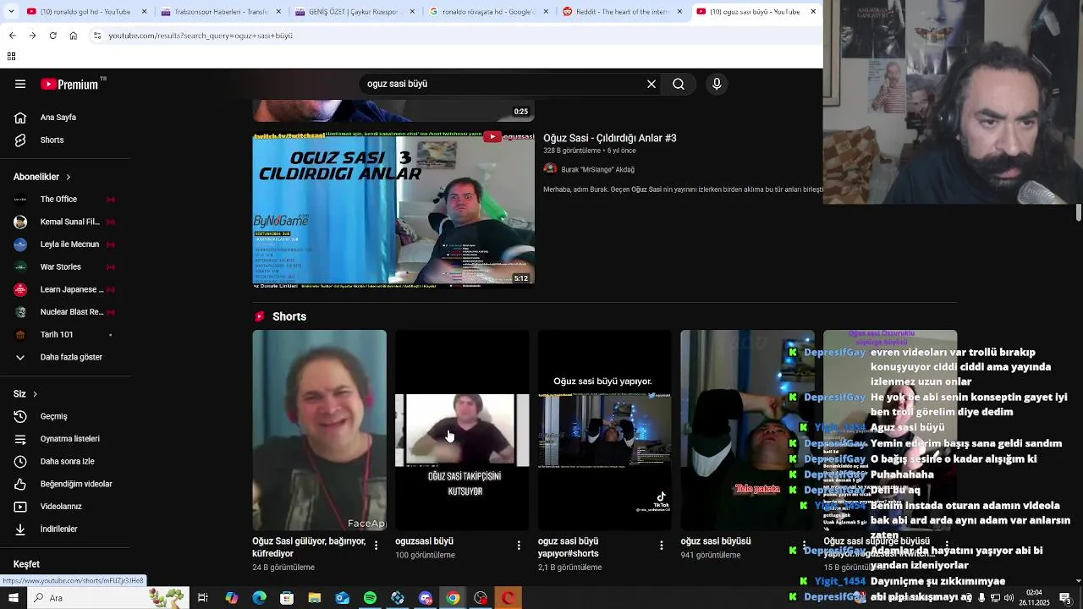The image size is (1083, 609).
Task: Expand the Abonelikler section
Action: tap(42, 177)
